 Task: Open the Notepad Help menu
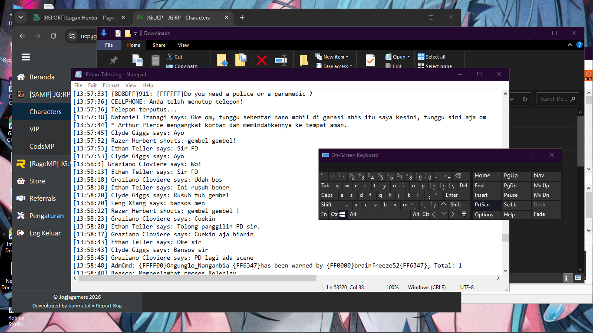tap(148, 85)
